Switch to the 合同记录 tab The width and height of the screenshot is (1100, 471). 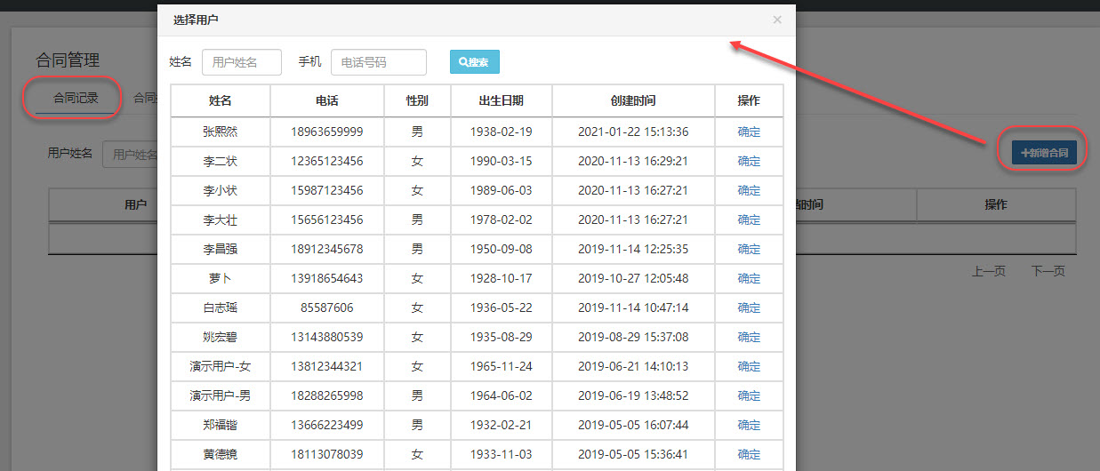pos(75,98)
